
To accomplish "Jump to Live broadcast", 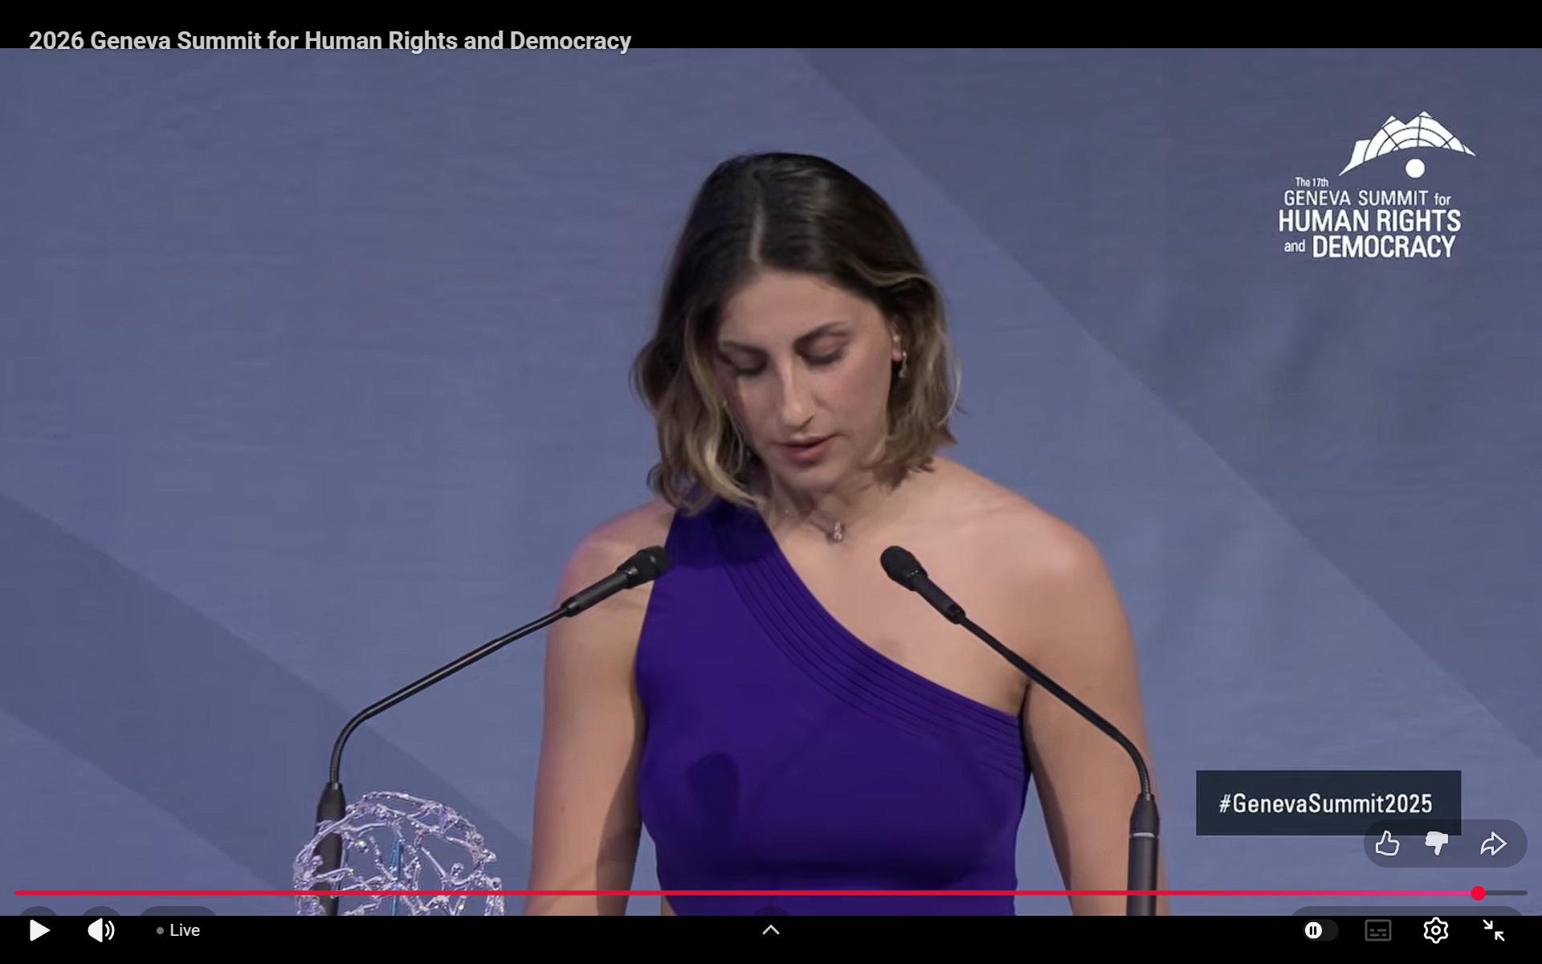I will point(179,930).
